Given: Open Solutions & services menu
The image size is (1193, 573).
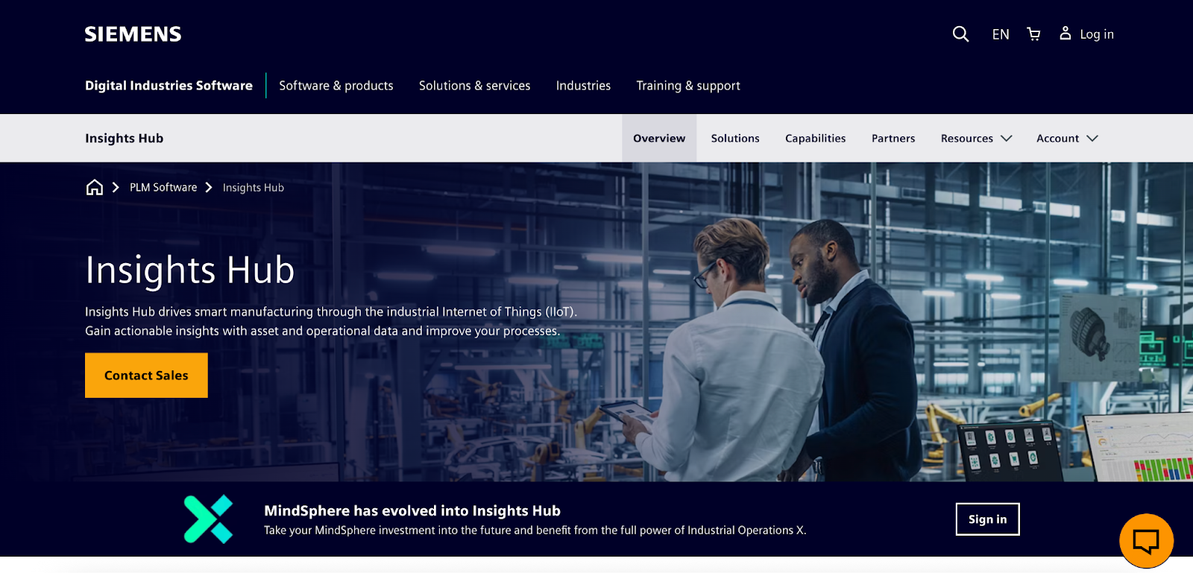Looking at the screenshot, I should 475,86.
